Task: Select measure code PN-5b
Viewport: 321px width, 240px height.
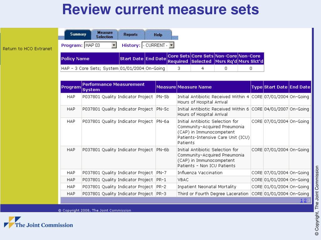Action: click(x=163, y=97)
